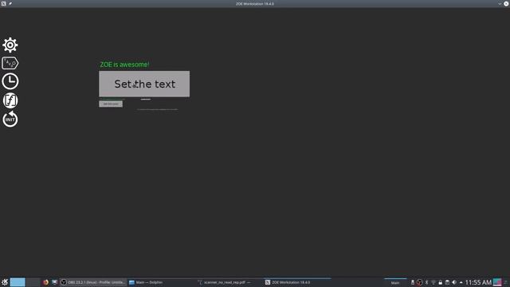Image resolution: width=510 pixels, height=287 pixels.
Task: Open the Wi-Fi network tray icon
Action: (433, 282)
